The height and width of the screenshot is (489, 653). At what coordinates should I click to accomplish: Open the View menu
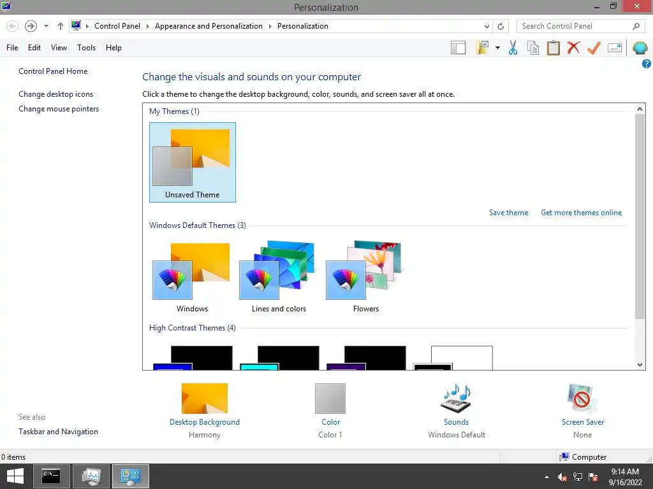[59, 48]
